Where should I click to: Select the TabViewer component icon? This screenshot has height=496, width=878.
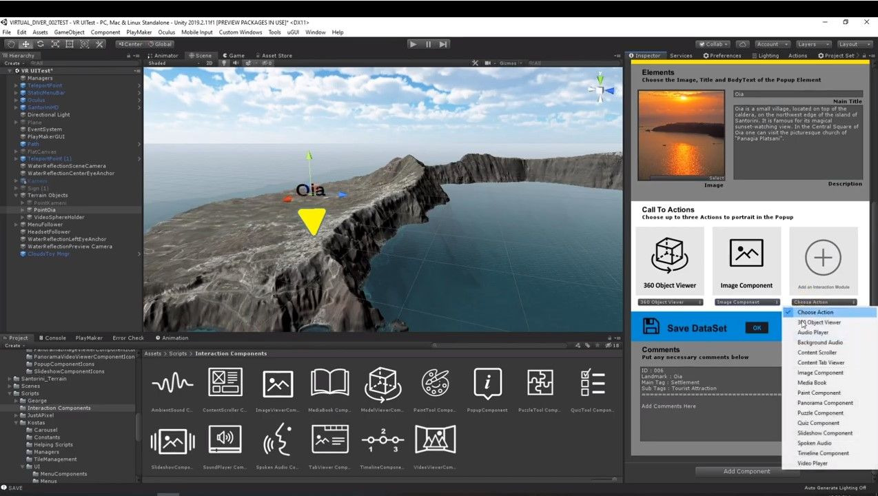point(330,440)
